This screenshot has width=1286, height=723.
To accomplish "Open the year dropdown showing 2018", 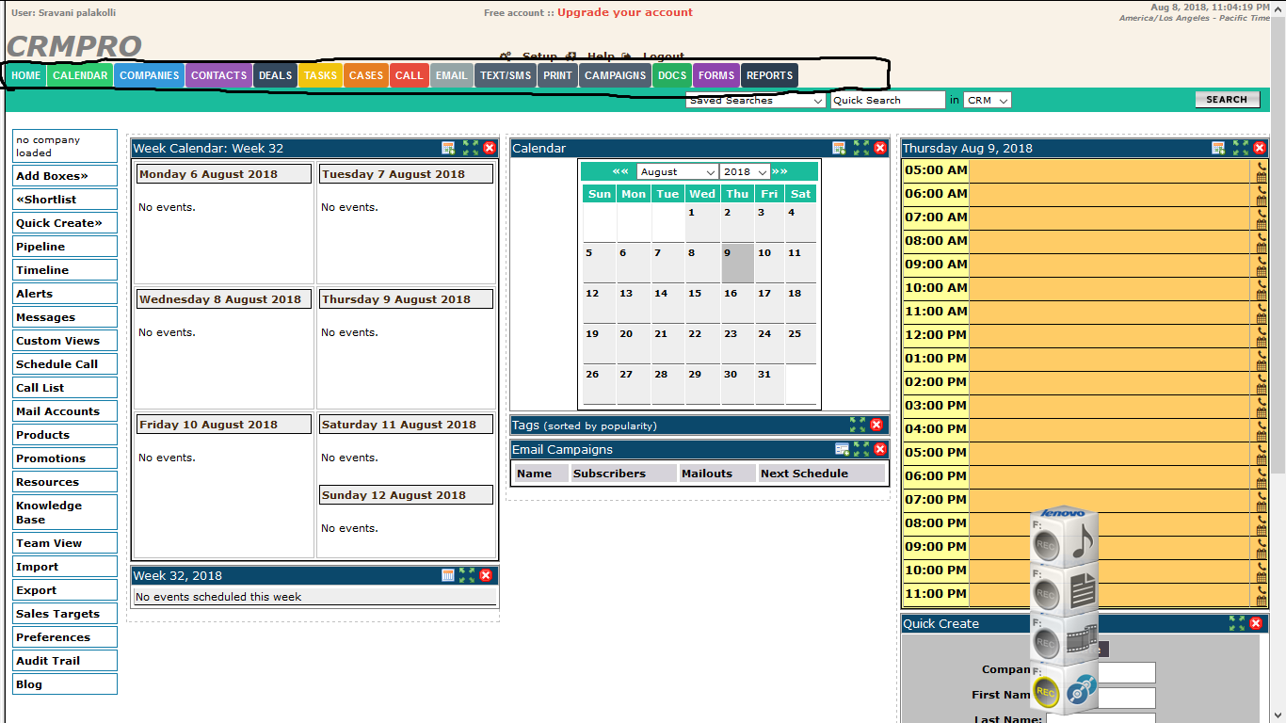I will pos(745,171).
